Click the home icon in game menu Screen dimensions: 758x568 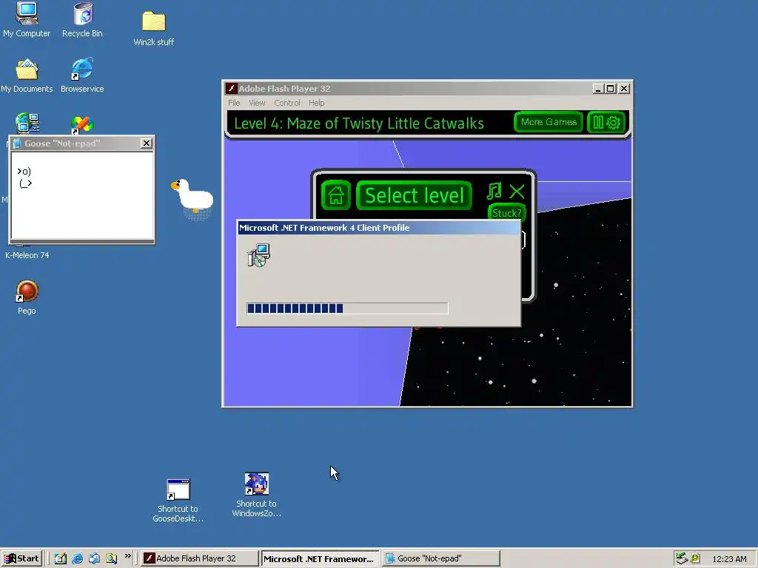(x=336, y=195)
